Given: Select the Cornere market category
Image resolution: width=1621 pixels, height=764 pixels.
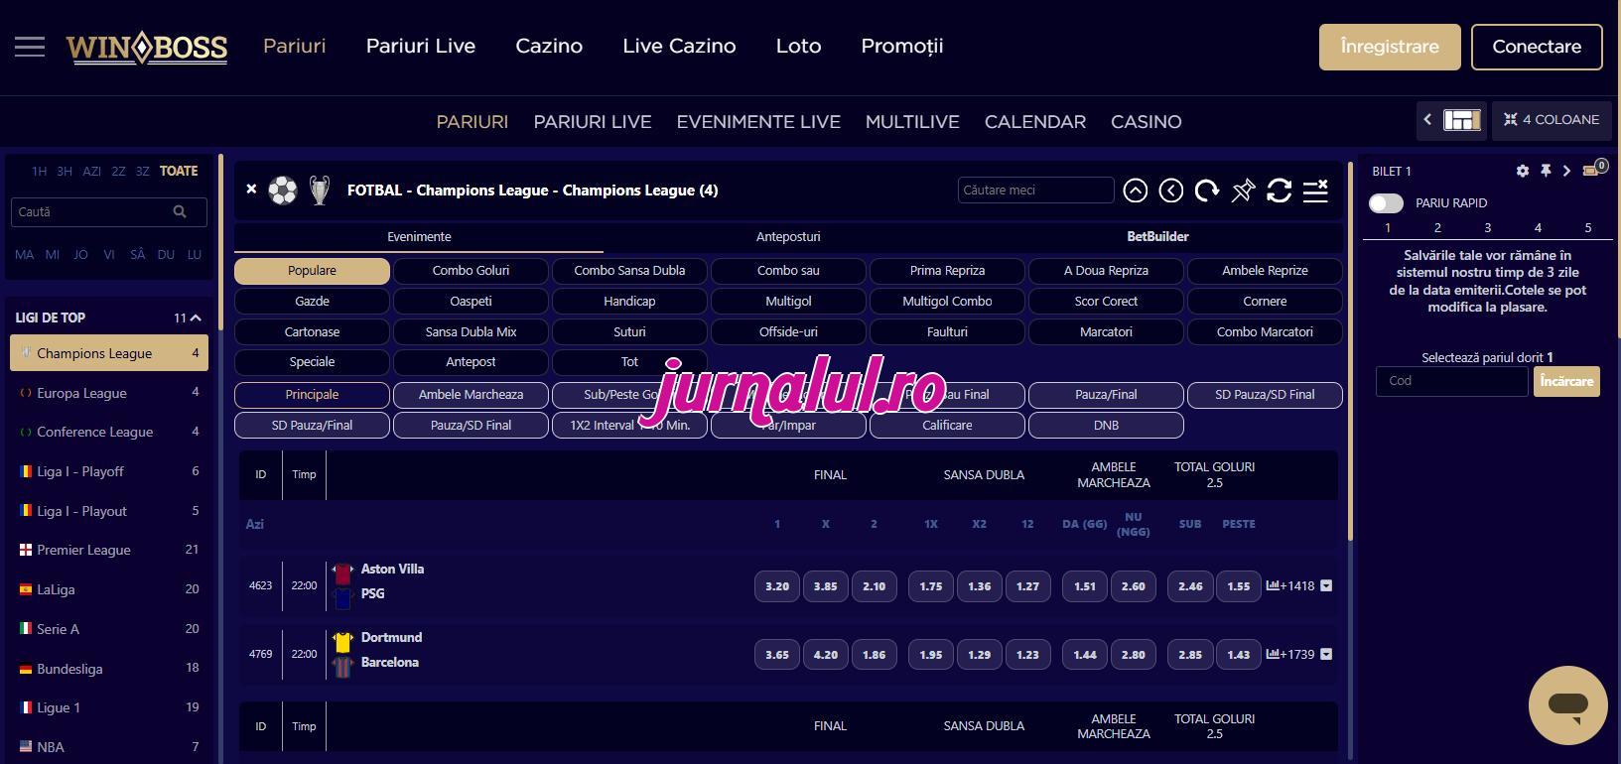Looking at the screenshot, I should (x=1265, y=302).
